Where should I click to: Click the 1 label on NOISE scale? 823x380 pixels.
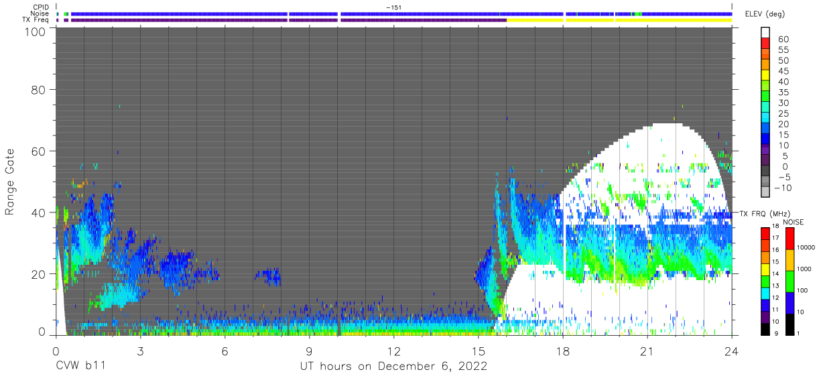[798, 334]
